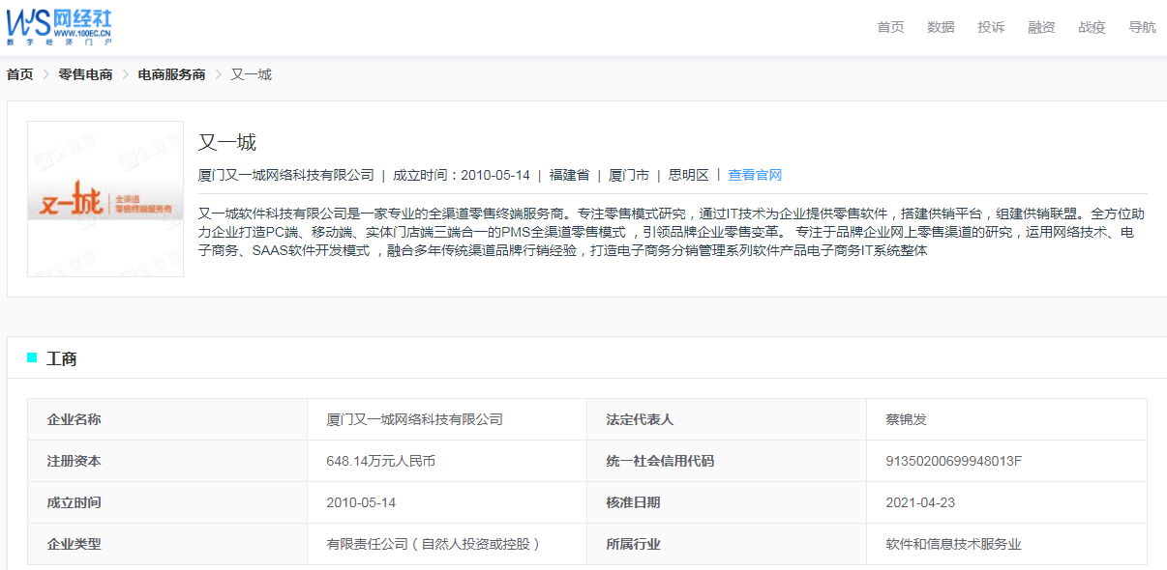The height and width of the screenshot is (570, 1167).
Task: Open the 融资 navigation item
Action: 1041,27
